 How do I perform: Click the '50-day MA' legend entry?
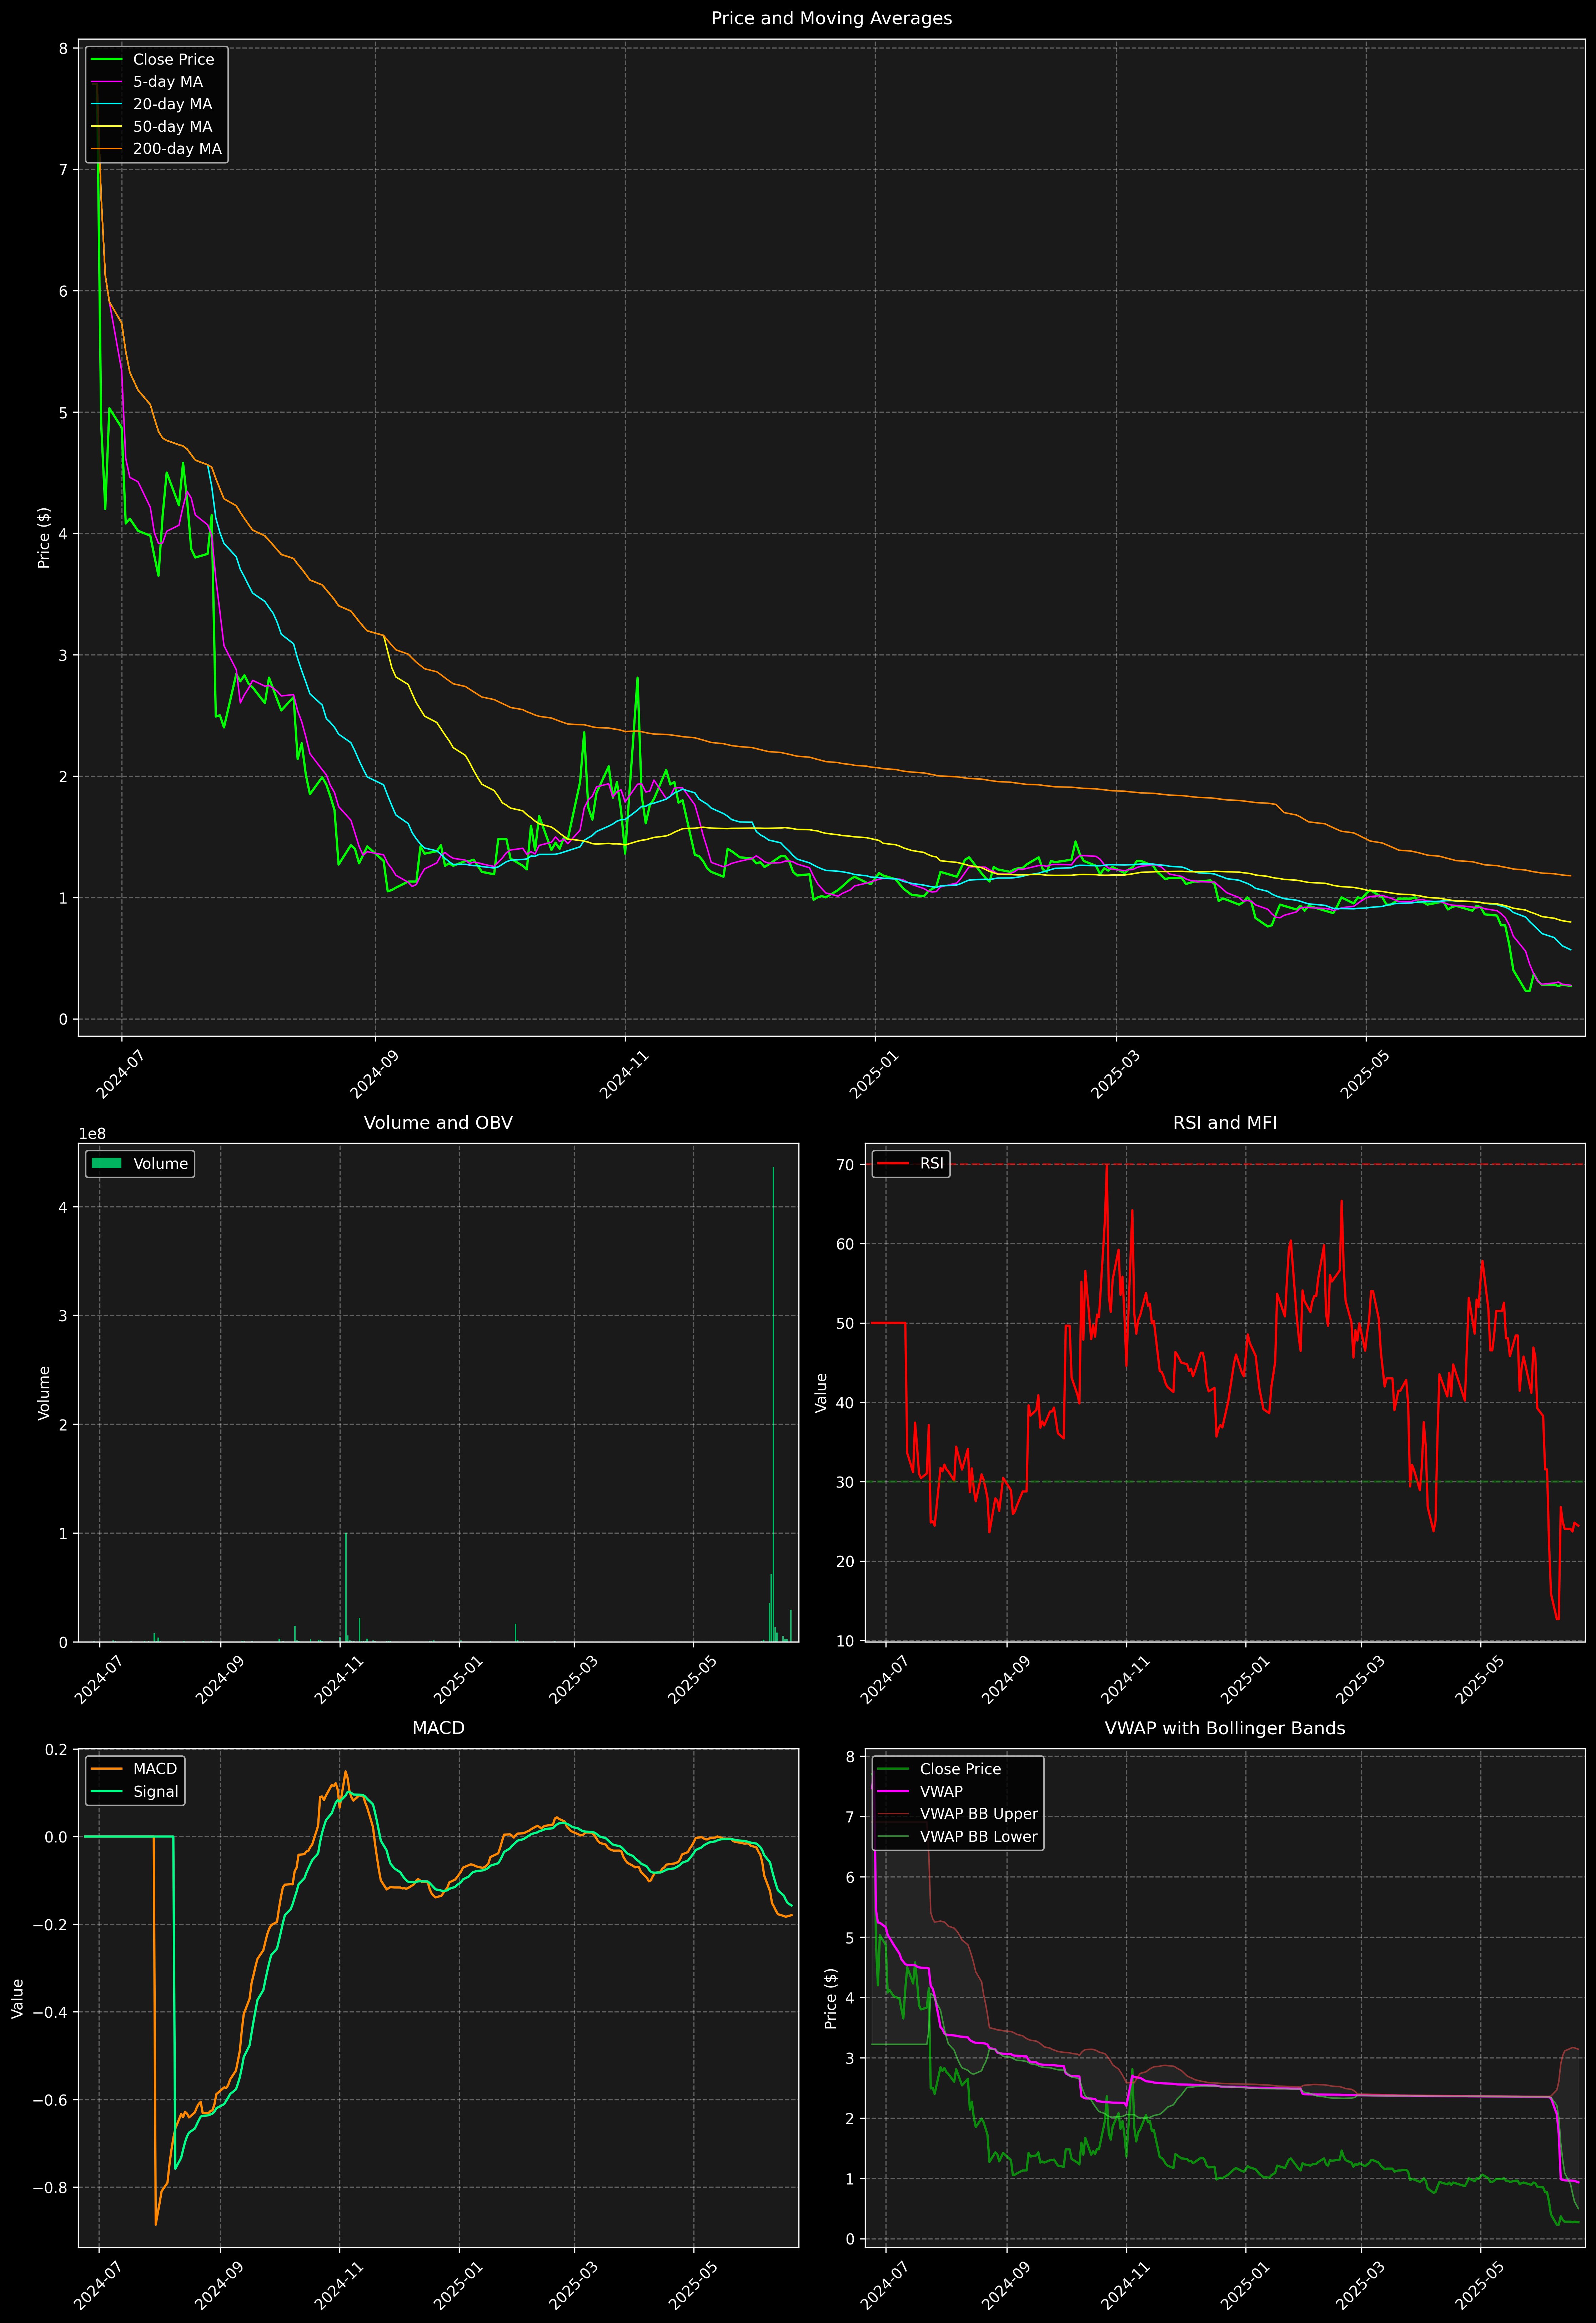[x=172, y=127]
